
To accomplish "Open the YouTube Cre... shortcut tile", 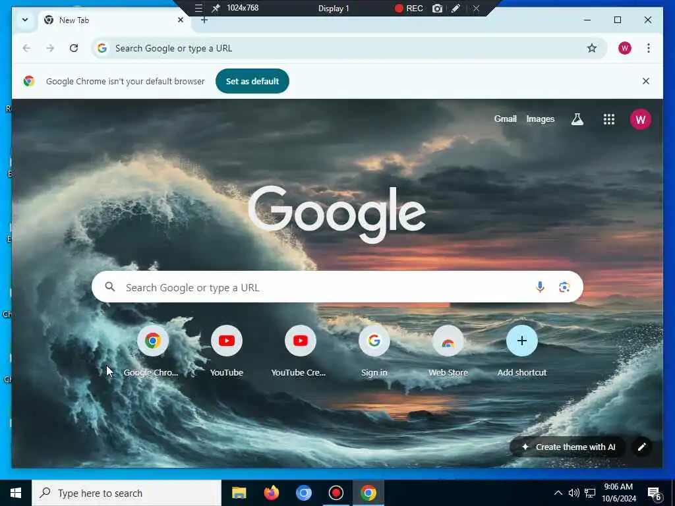I will click(300, 351).
